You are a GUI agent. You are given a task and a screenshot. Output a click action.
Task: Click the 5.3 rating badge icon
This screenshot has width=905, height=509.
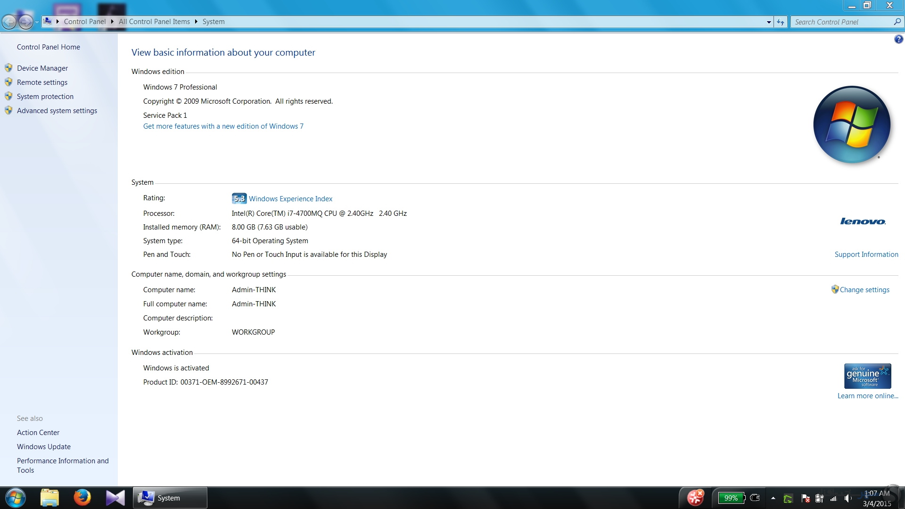point(239,198)
